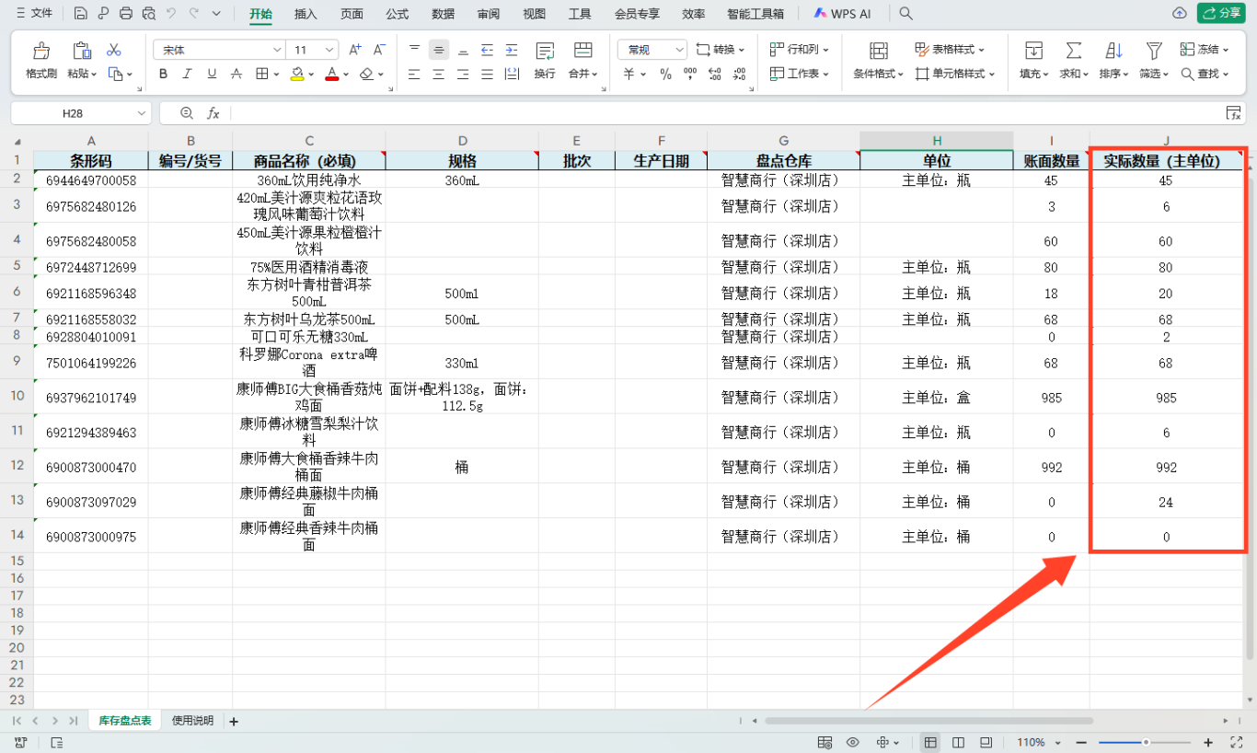Apply strikethrough formatting icon
Image resolution: width=1257 pixels, height=753 pixels.
pos(236,74)
